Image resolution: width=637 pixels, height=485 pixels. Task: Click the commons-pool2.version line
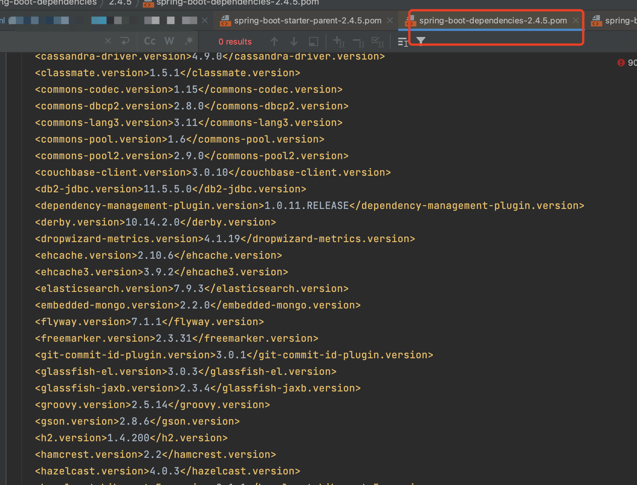tap(192, 156)
